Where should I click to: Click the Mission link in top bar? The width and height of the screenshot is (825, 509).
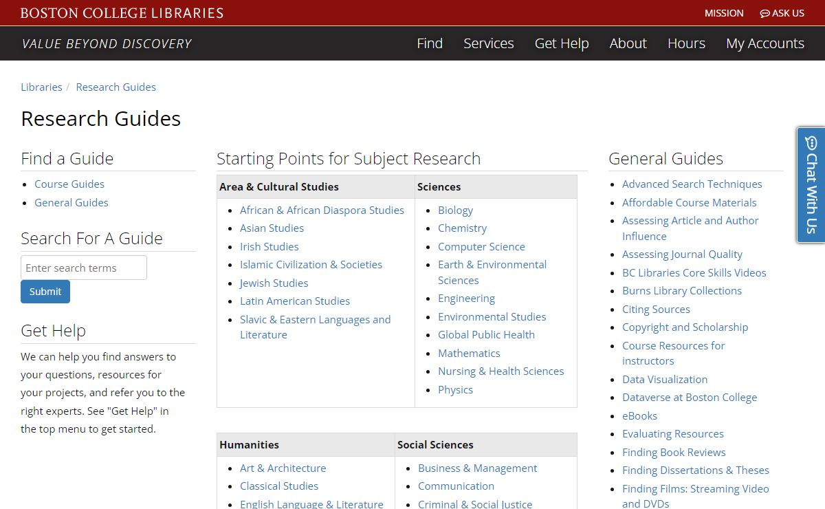[724, 13]
